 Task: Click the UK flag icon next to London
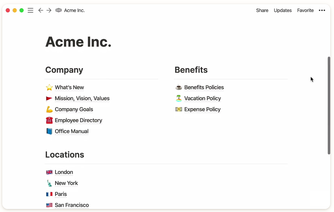pos(49,172)
